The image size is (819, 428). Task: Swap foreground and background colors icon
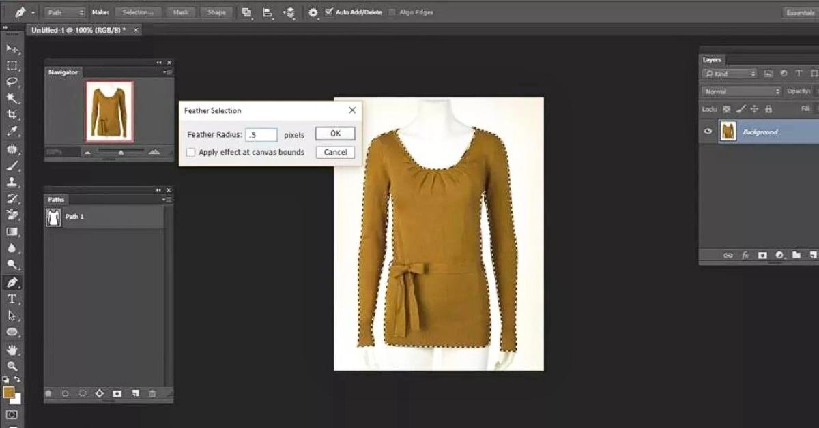tap(17, 380)
